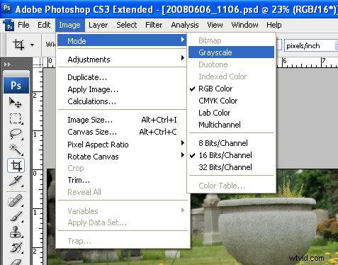Convert image to CMYK Color

click(x=232, y=101)
